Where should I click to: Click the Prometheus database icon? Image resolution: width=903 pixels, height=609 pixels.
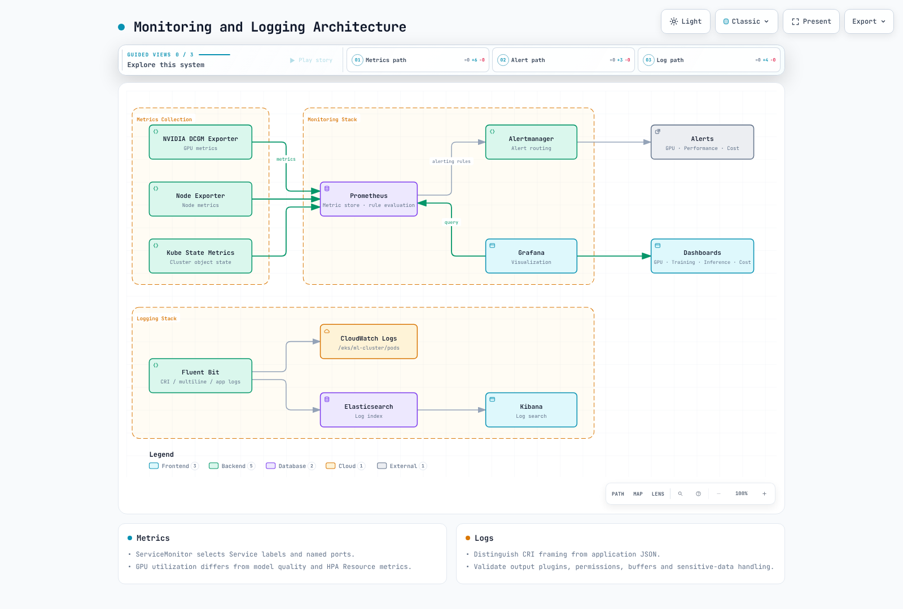coord(327,188)
